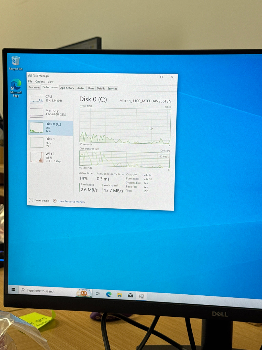
Task: Switch to the Users tab
Action: (91, 88)
